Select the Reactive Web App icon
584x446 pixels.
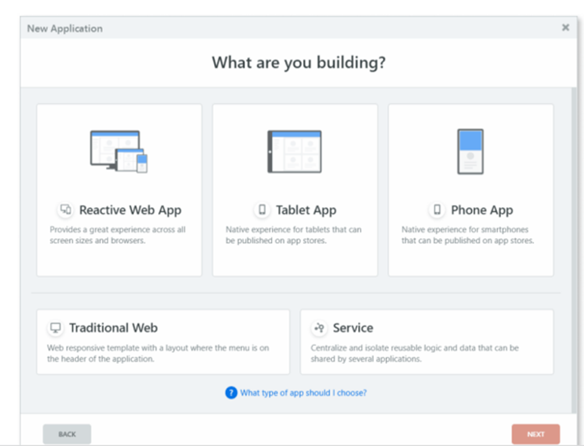65,210
